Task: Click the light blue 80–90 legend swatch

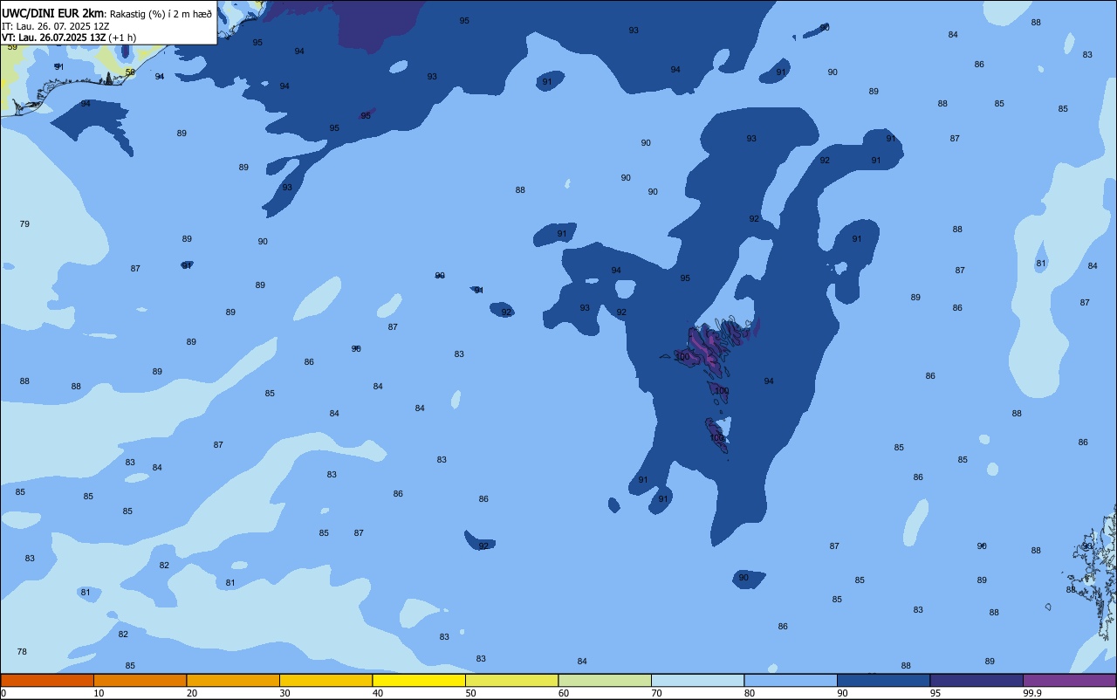Action: 791,680
